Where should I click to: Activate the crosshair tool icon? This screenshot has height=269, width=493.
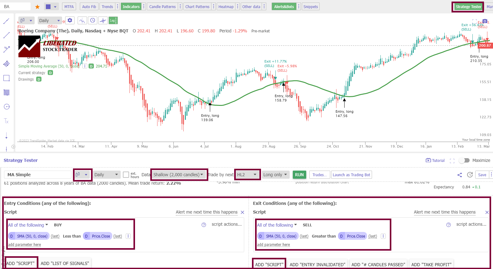click(x=103, y=21)
